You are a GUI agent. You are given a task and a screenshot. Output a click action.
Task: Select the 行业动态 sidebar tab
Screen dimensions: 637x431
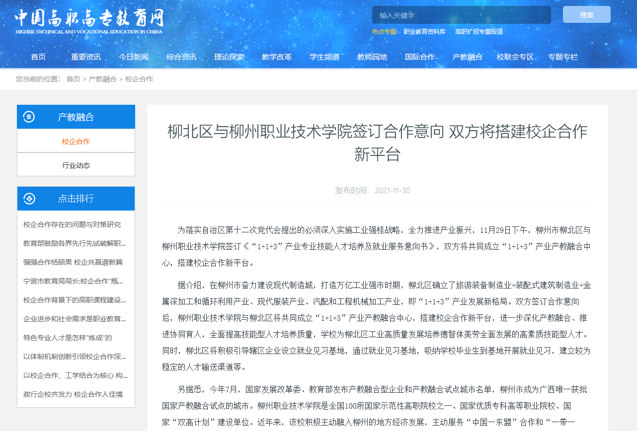coord(76,165)
